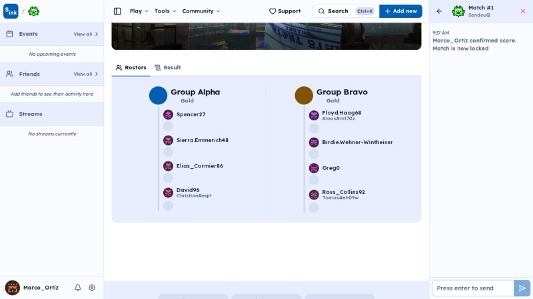Open the Tools dropdown menu

(165, 11)
